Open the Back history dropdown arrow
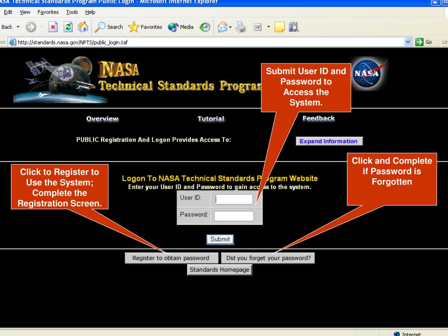Viewport: 448px width, 336px height. click(x=18, y=27)
